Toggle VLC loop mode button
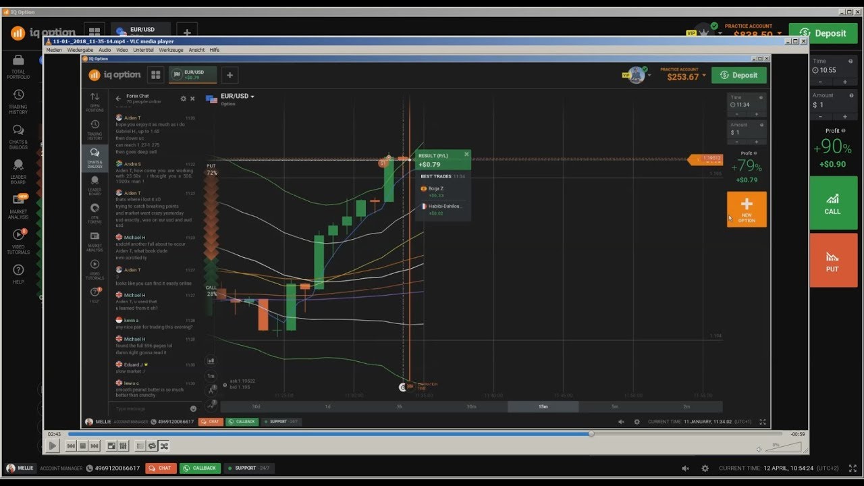864x486 pixels. point(152,446)
